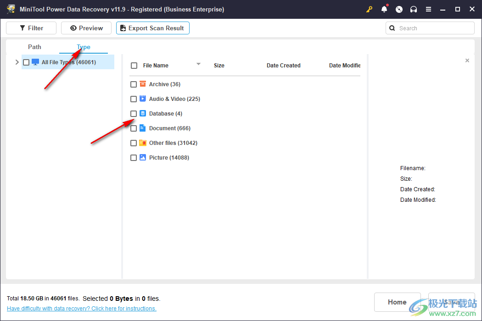Open the headset support icon
Viewport: 482px width, 321px height.
pyautogui.click(x=414, y=9)
